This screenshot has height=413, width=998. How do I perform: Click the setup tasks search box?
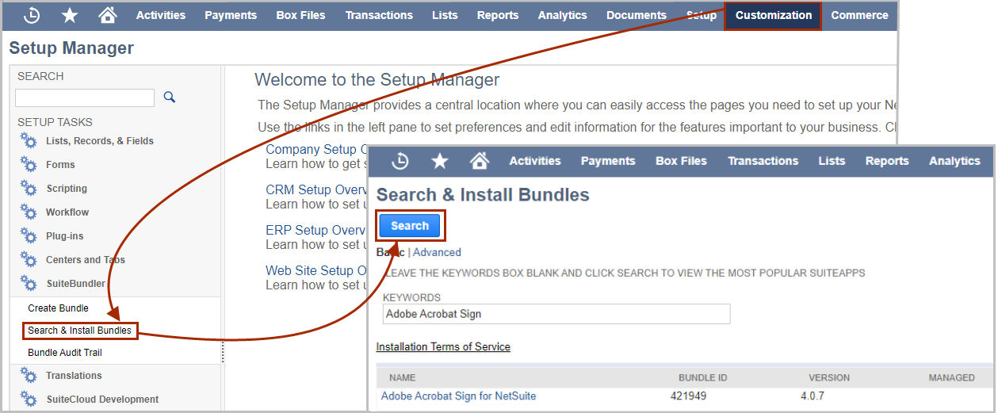click(85, 98)
